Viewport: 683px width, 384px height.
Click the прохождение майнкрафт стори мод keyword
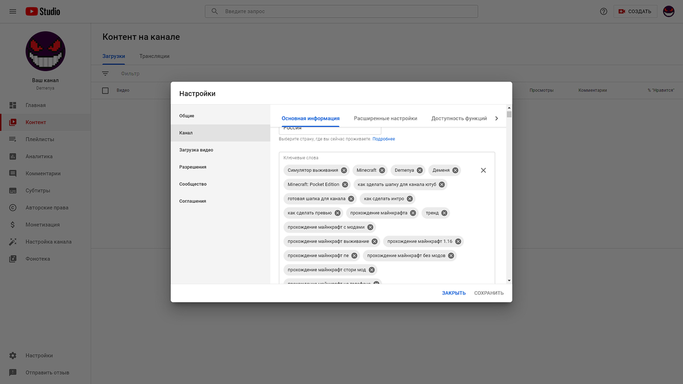point(330,270)
